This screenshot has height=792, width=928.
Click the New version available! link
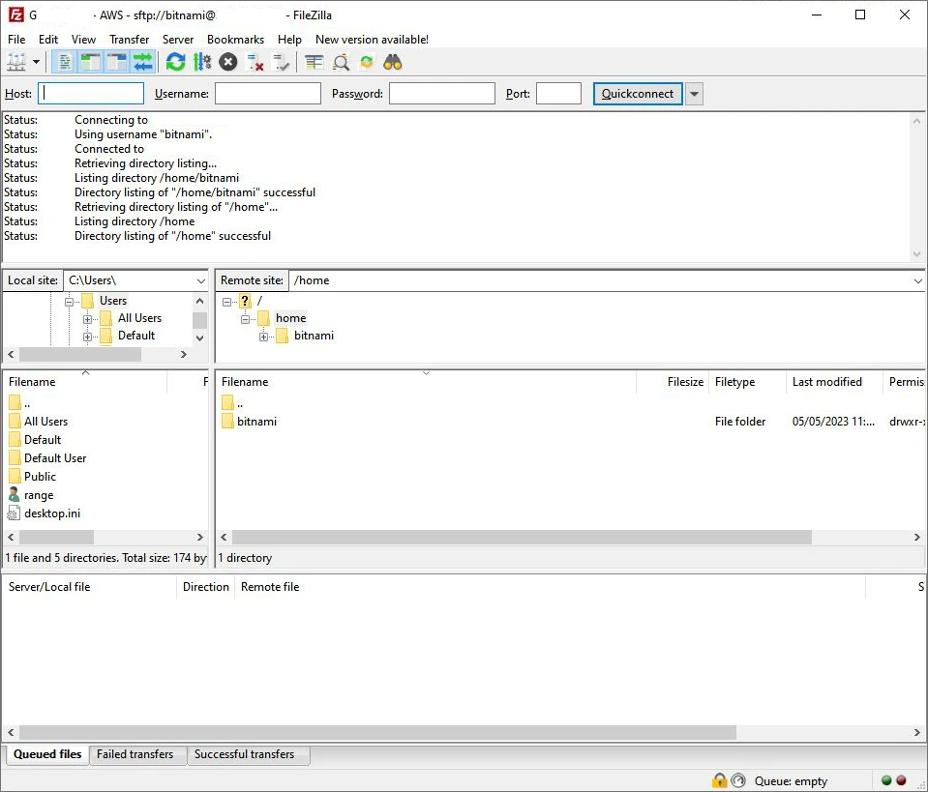click(x=372, y=40)
